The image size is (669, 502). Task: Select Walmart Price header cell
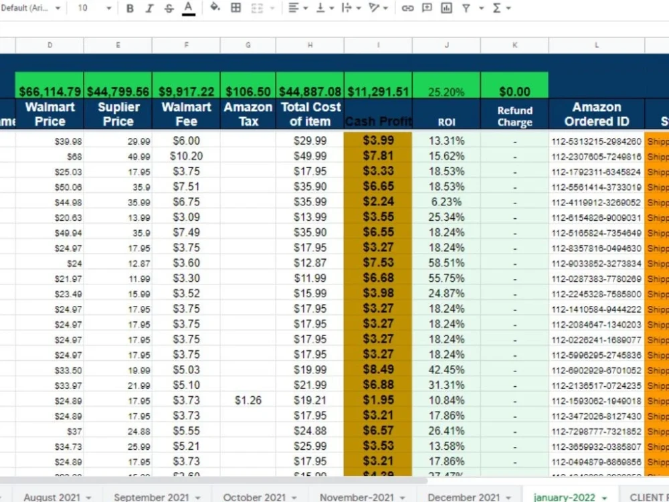(50, 114)
